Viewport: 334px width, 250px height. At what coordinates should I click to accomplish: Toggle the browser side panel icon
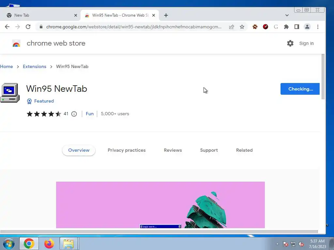coord(297,27)
